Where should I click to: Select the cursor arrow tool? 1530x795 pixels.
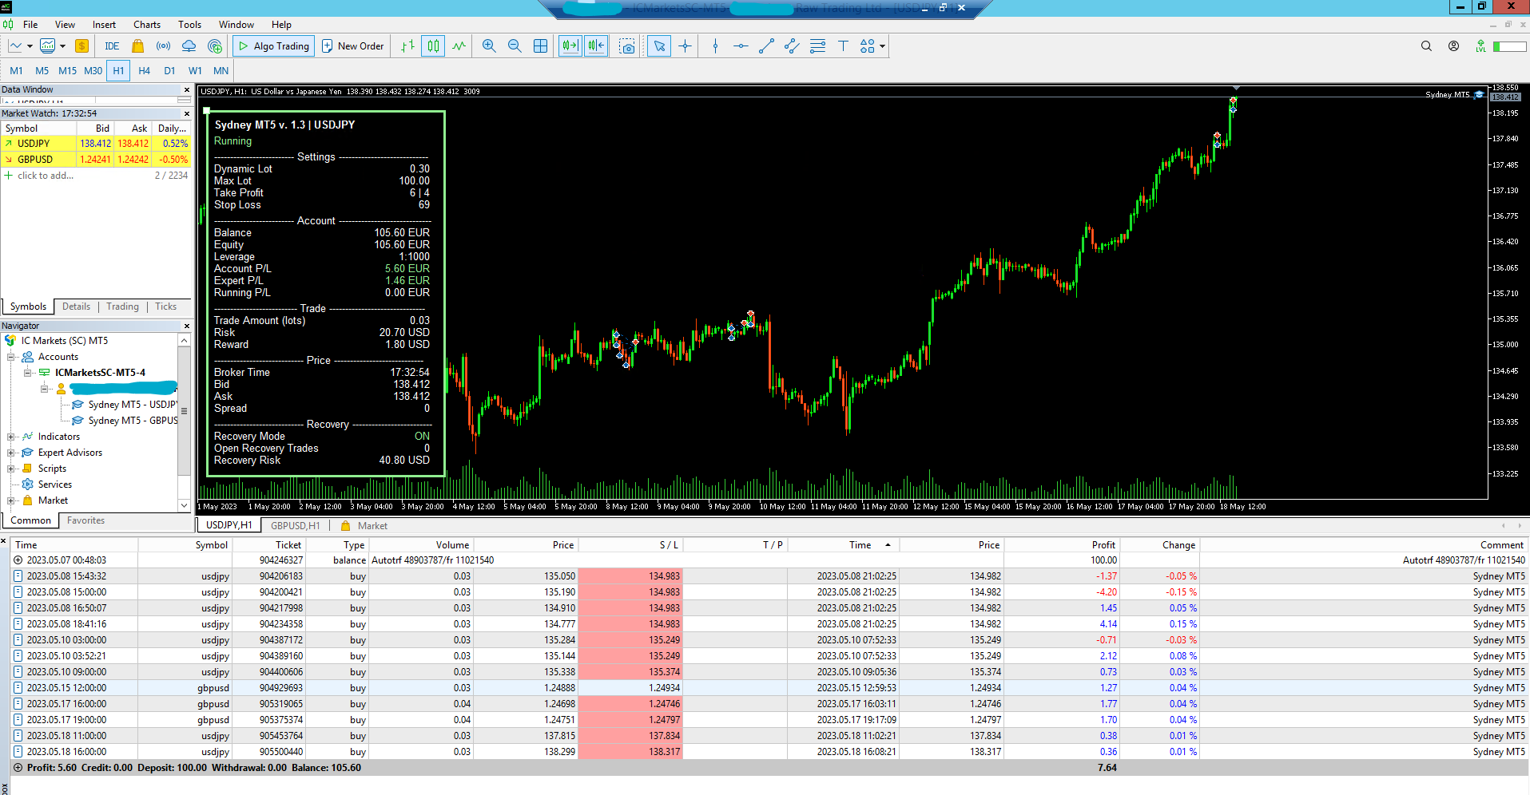pyautogui.click(x=659, y=46)
